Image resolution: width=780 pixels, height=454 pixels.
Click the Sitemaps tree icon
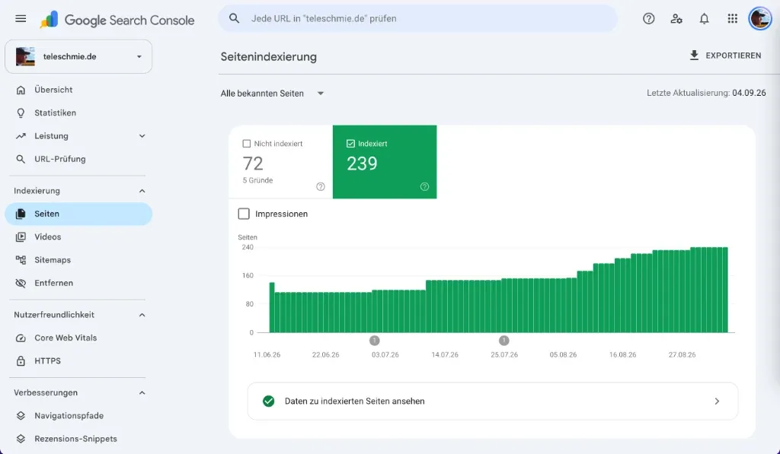click(x=21, y=260)
